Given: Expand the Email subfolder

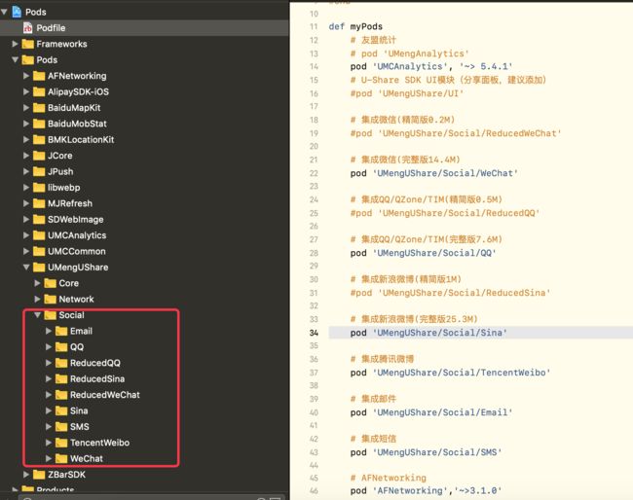Looking at the screenshot, I should 49,331.
